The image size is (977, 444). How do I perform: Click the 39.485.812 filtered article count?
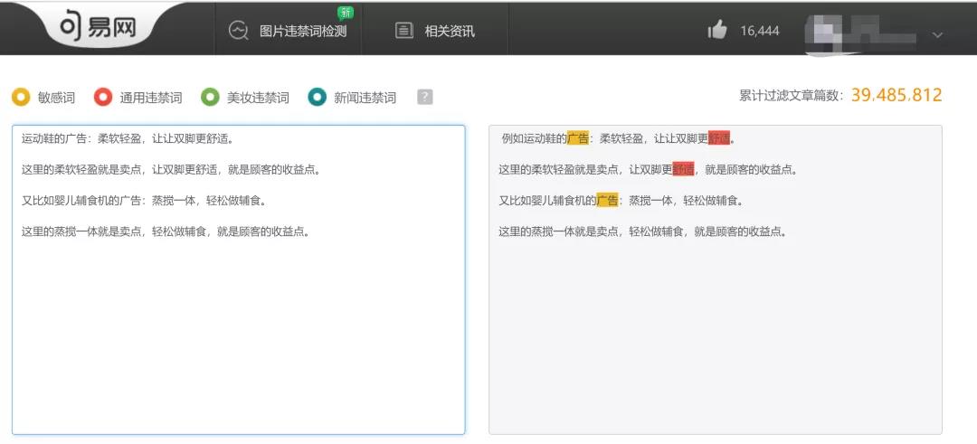(896, 95)
